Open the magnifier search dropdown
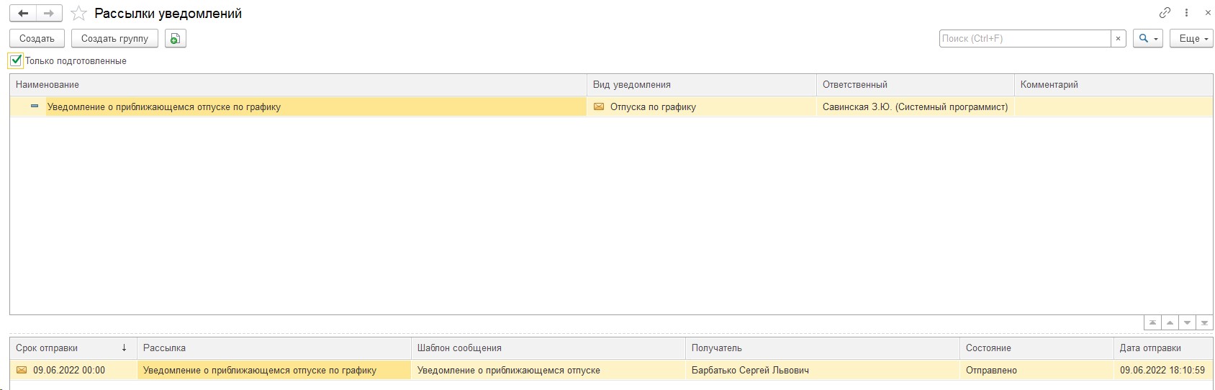The height and width of the screenshot is (390, 1215). tap(1148, 38)
